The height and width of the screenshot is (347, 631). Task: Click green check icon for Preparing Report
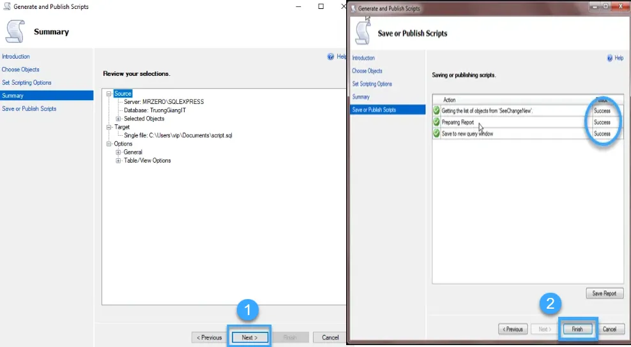[x=436, y=121]
